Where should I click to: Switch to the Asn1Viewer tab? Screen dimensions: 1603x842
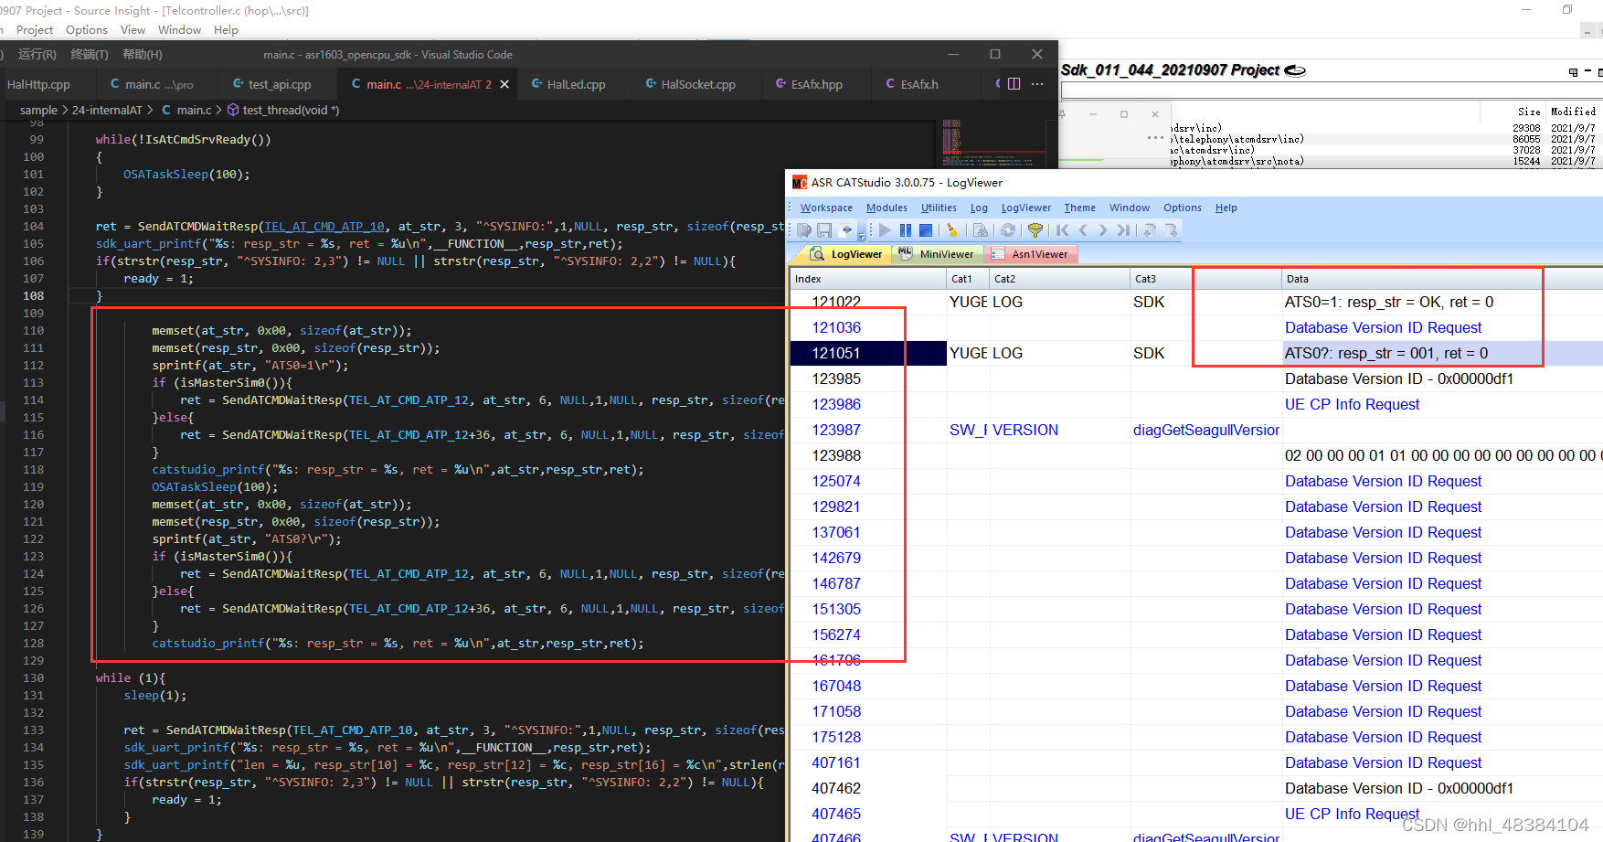pyautogui.click(x=1030, y=254)
